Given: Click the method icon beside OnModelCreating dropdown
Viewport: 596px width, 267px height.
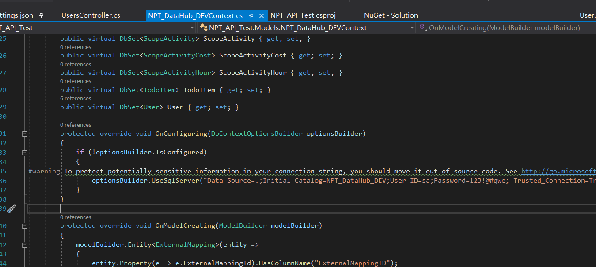Looking at the screenshot, I should pyautogui.click(x=423, y=27).
